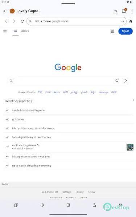Switch to the IMAGES tab
Viewport: 136px width, 217px height.
tap(25, 31)
